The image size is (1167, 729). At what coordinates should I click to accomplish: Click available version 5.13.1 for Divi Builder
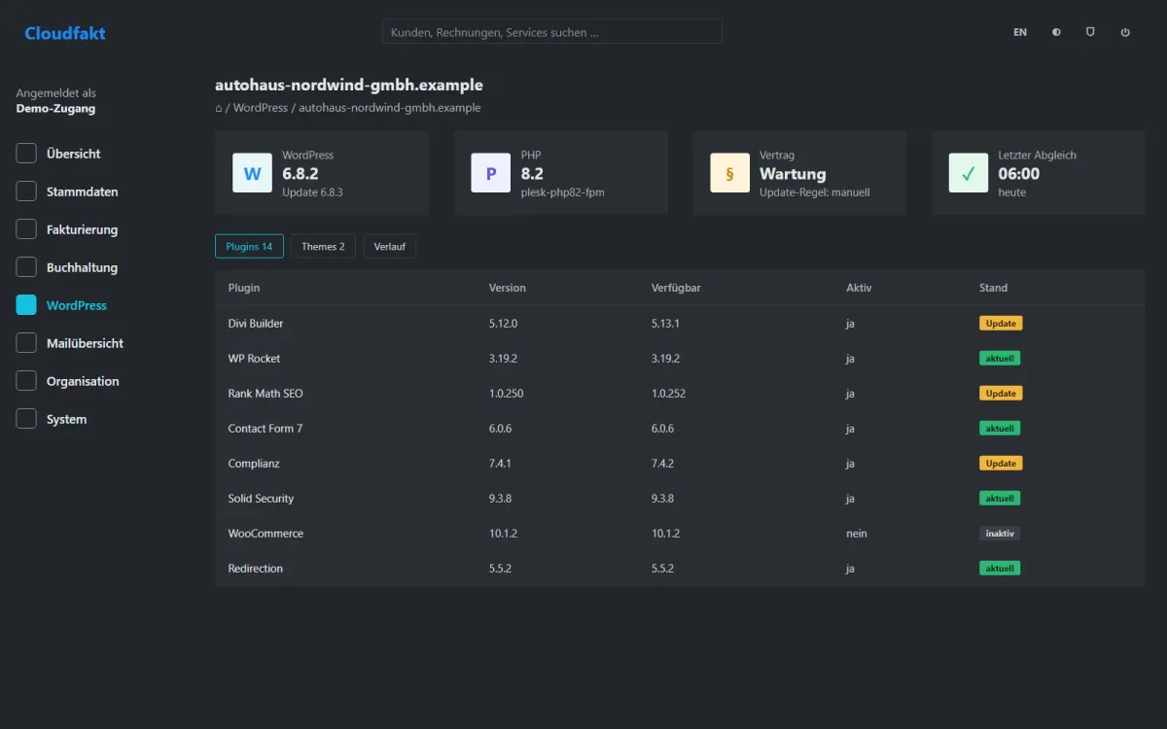click(x=666, y=324)
